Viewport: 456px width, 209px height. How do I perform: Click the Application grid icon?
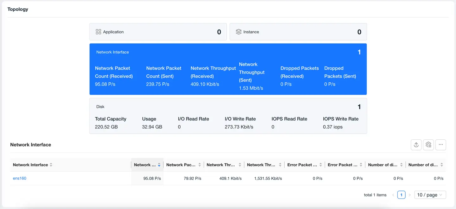(x=98, y=32)
